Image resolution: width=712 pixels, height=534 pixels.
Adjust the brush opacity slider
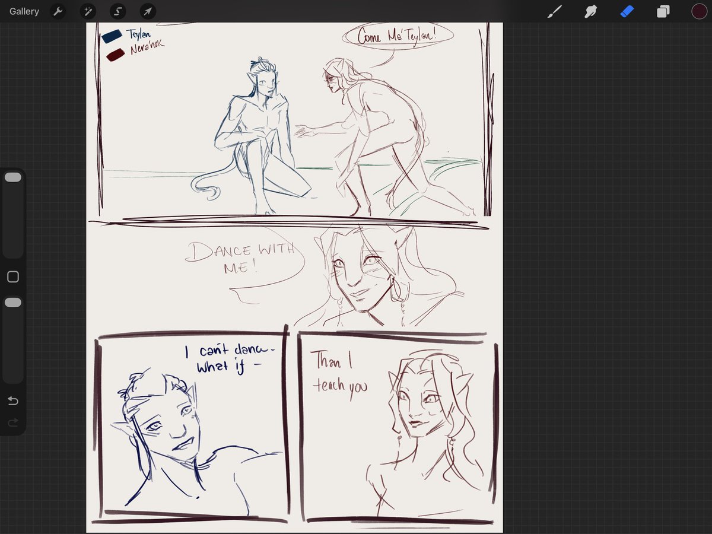pos(13,339)
